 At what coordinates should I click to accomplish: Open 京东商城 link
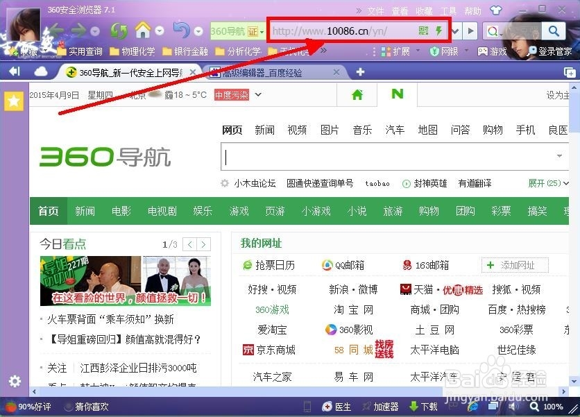269,350
